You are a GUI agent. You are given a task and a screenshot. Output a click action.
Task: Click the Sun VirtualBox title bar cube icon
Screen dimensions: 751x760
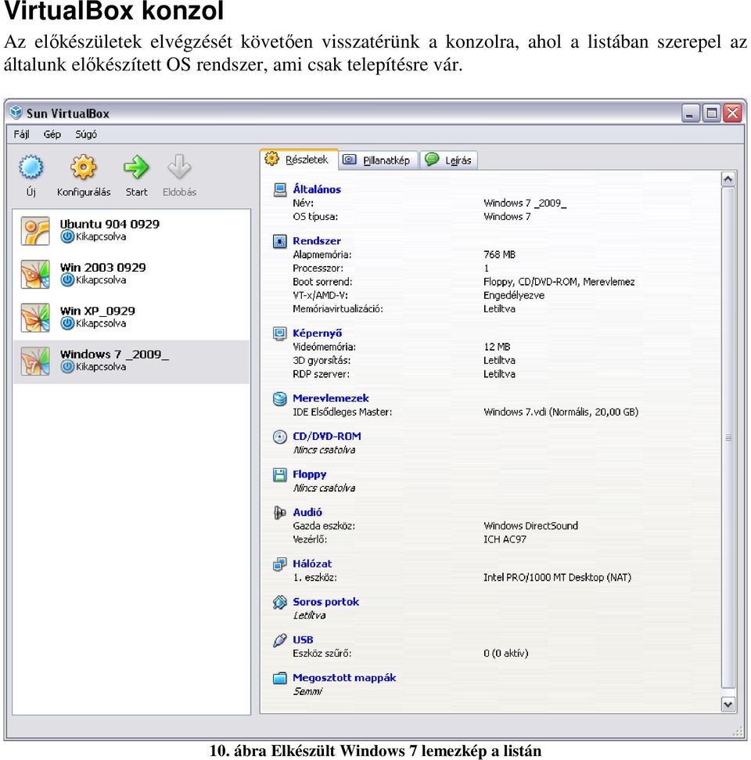[x=16, y=113]
